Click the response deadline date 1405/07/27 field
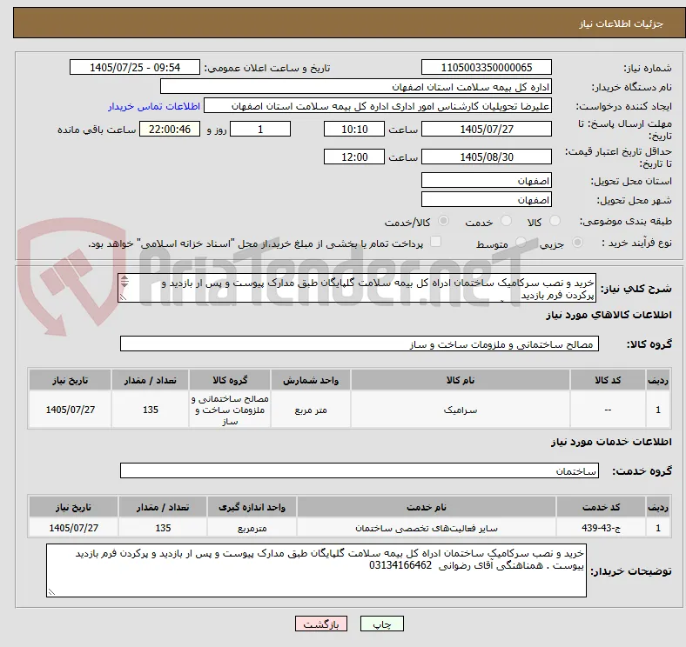 (x=486, y=129)
